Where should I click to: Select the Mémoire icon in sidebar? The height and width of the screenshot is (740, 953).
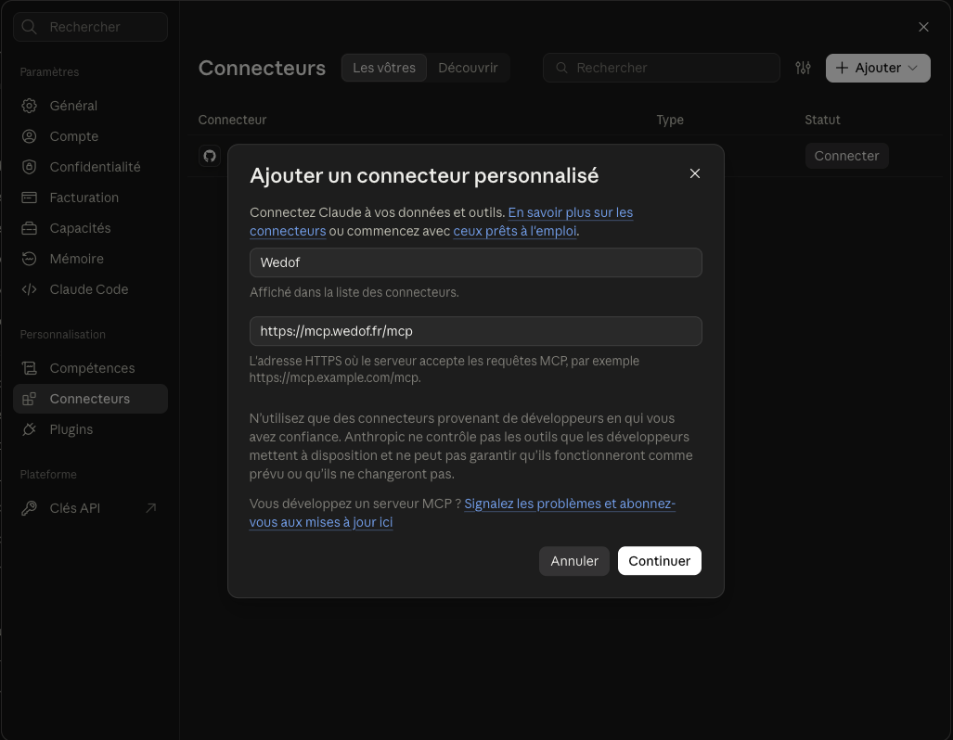[29, 259]
